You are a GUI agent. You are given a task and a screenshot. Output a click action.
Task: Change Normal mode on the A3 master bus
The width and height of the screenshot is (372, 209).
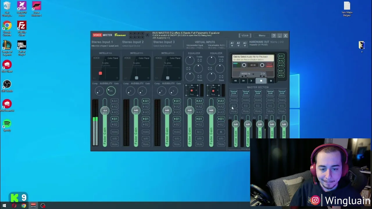pyautogui.click(x=258, y=93)
